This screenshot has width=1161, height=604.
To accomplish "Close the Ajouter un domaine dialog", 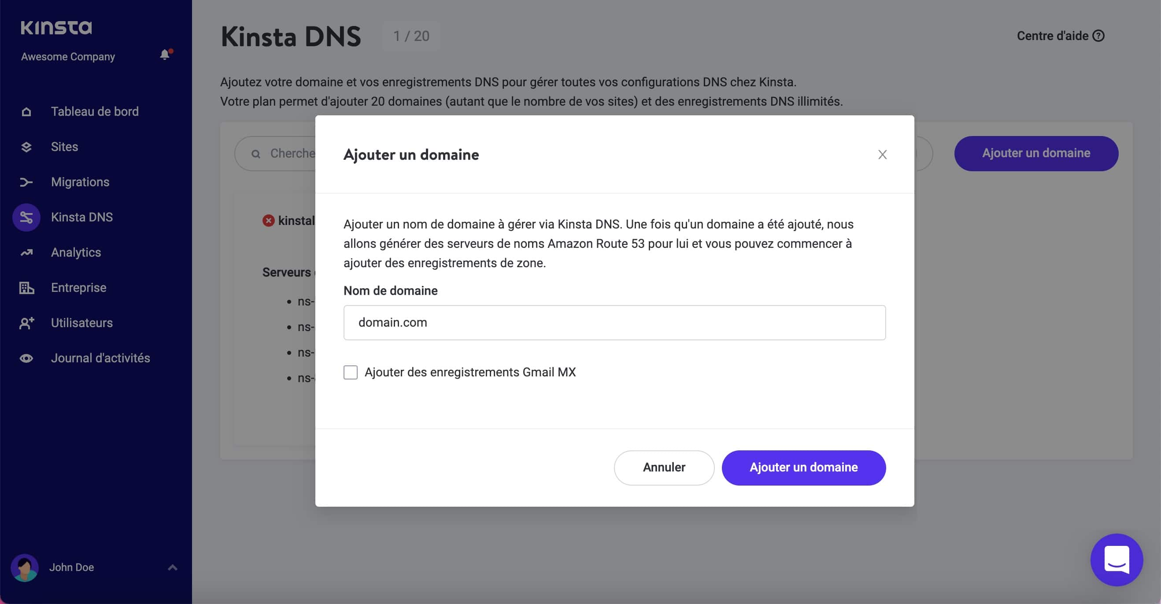I will coord(882,154).
